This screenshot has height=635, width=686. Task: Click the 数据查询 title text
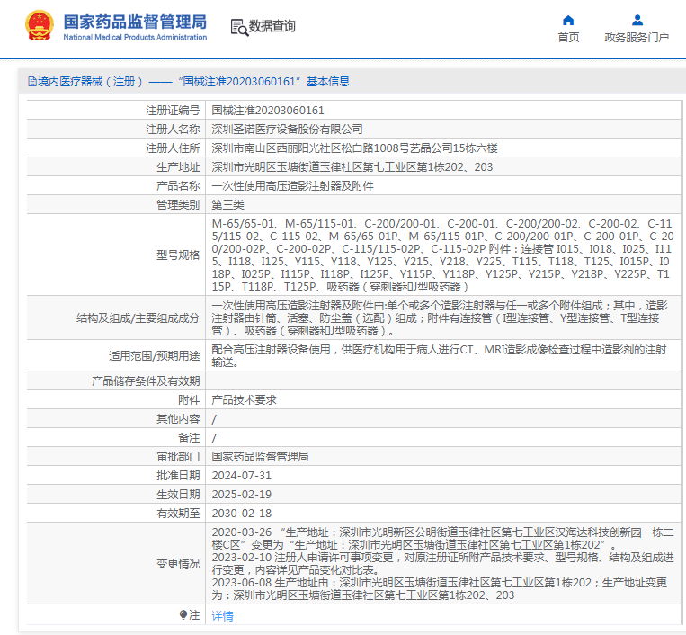coord(272,26)
